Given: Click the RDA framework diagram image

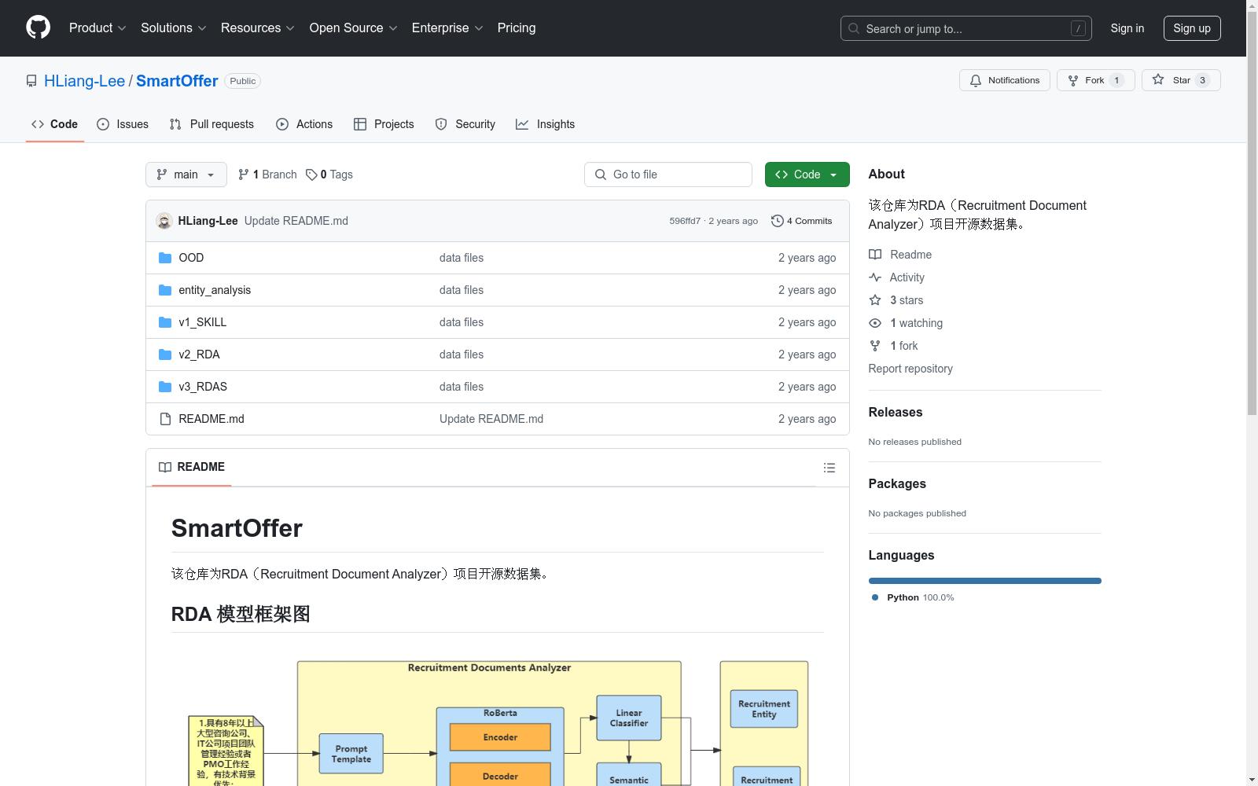Looking at the screenshot, I should tap(498, 723).
